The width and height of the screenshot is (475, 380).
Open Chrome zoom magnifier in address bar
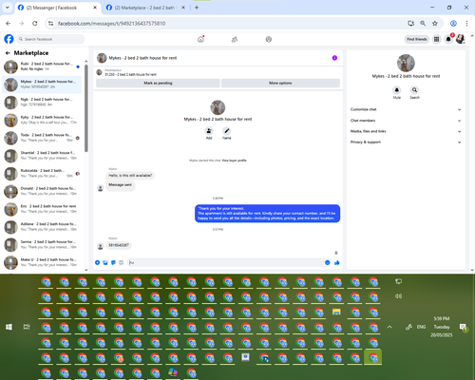[423, 23]
